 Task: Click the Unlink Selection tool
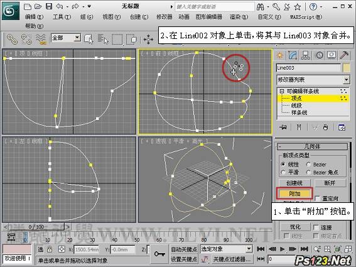[26, 39]
